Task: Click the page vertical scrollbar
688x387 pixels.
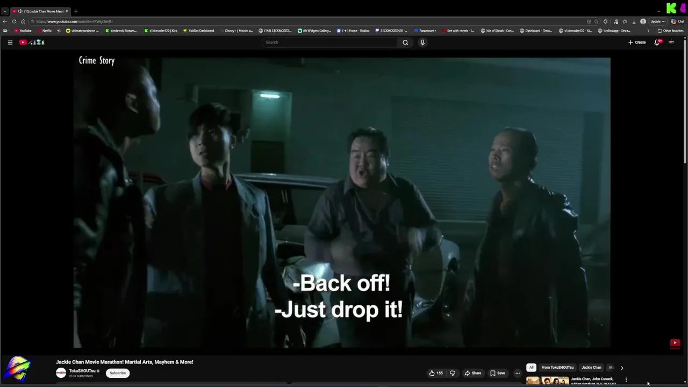Action: pyautogui.click(x=685, y=101)
